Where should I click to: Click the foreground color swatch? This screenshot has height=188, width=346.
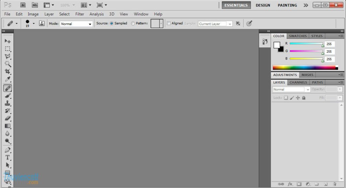pos(276,45)
